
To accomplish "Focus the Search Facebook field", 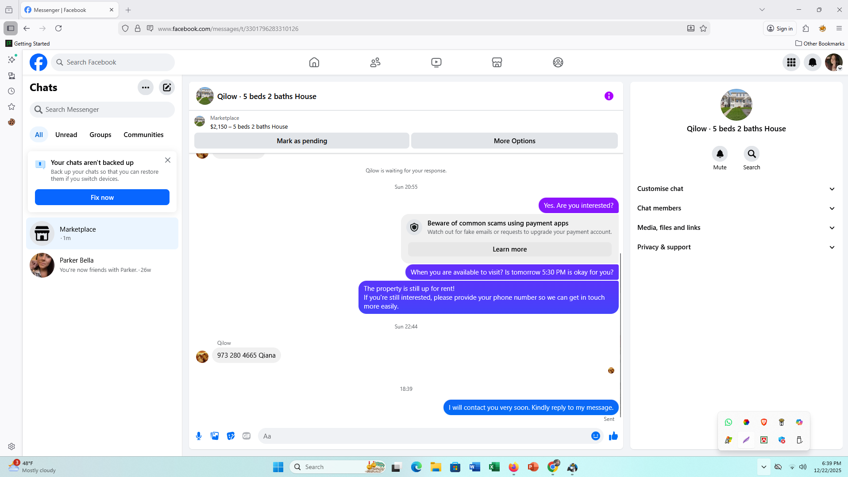I will click(x=113, y=62).
